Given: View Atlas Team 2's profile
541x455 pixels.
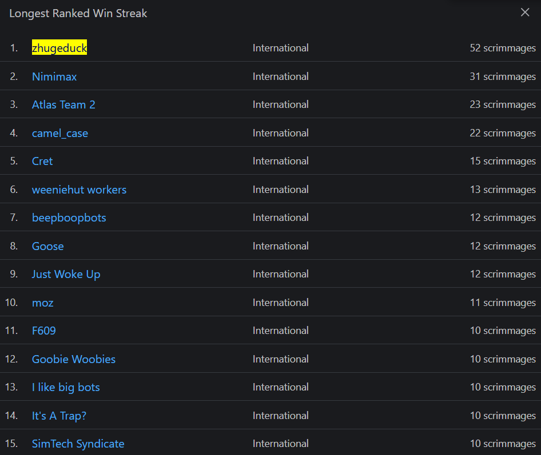Looking at the screenshot, I should coord(63,104).
